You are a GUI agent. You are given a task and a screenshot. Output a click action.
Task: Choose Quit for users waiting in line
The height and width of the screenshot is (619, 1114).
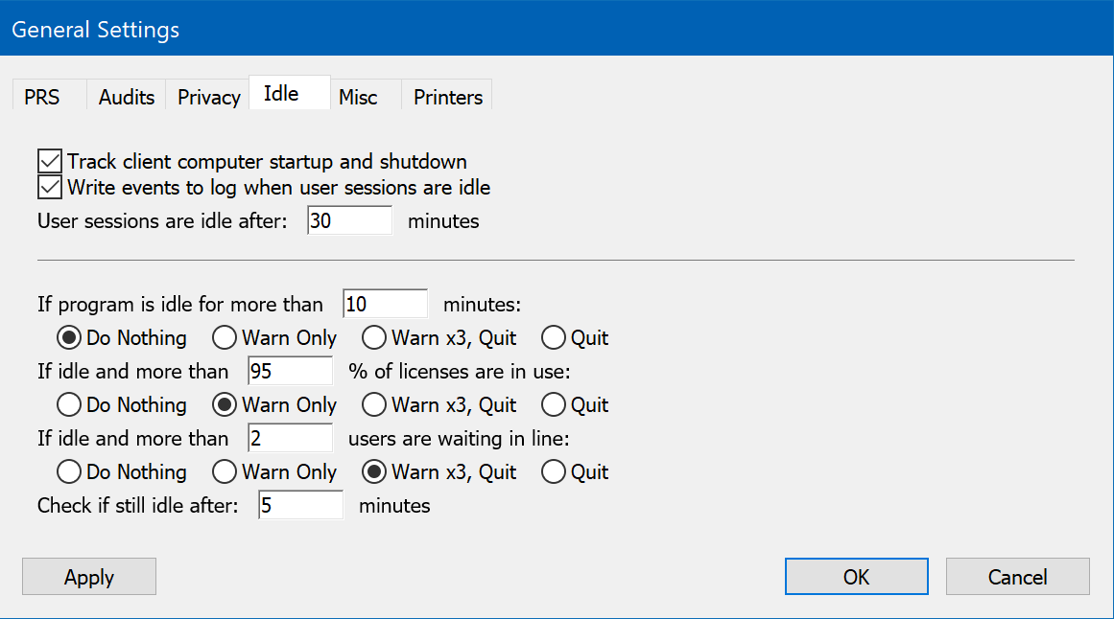(554, 472)
